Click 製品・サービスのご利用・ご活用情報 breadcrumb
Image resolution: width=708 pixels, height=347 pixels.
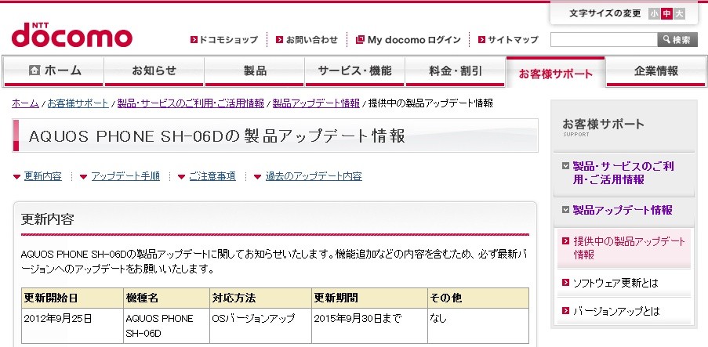pyautogui.click(x=191, y=103)
